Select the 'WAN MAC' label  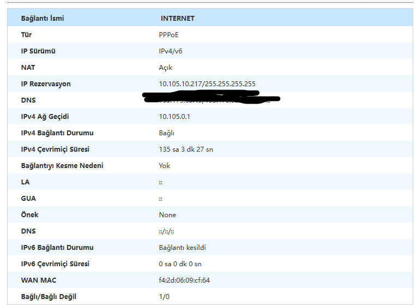coord(39,280)
